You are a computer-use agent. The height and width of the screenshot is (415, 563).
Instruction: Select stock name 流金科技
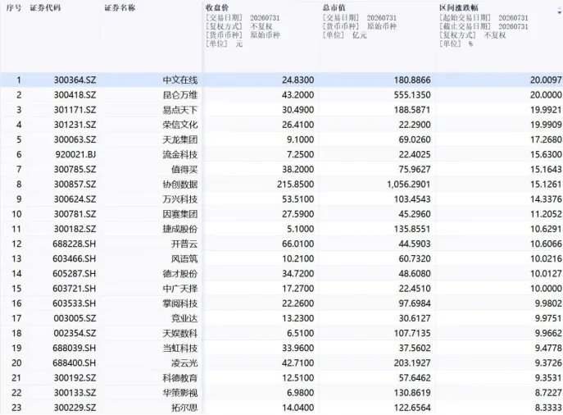pos(180,154)
